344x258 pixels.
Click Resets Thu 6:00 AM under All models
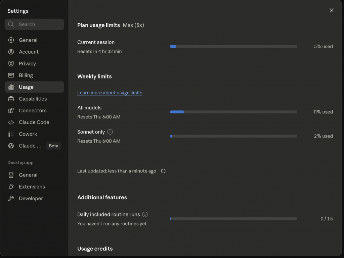click(x=99, y=117)
